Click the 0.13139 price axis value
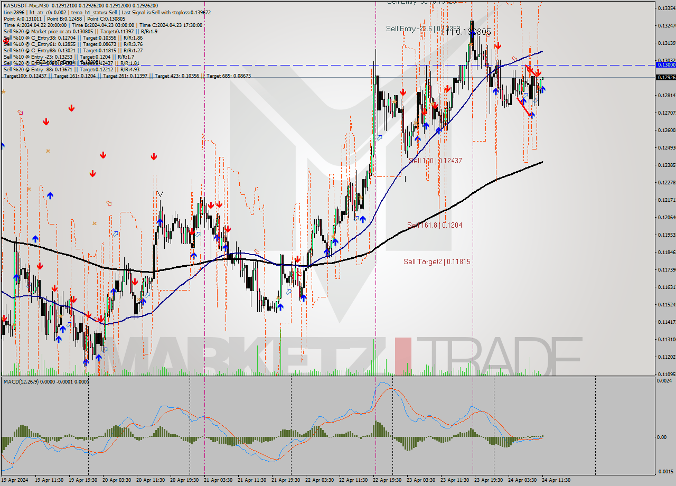This screenshot has height=486, width=676. coord(666,43)
